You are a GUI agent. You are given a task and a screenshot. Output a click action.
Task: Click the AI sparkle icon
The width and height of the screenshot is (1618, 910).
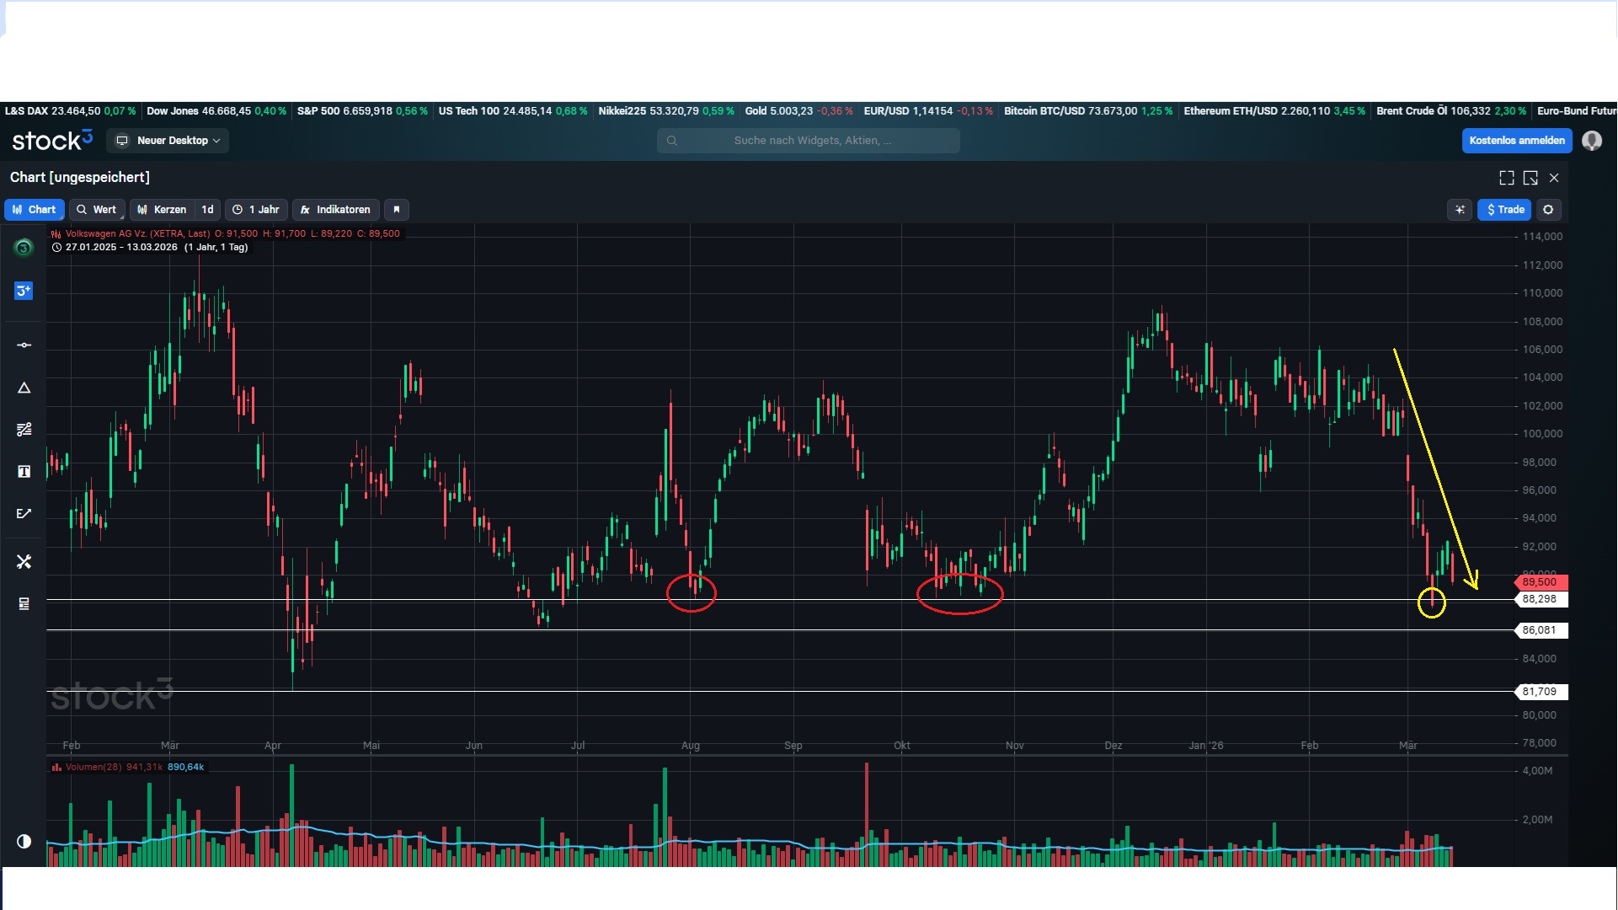point(1460,210)
